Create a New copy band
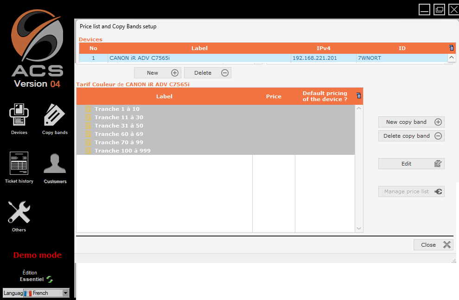The image size is (459, 300). [x=411, y=122]
